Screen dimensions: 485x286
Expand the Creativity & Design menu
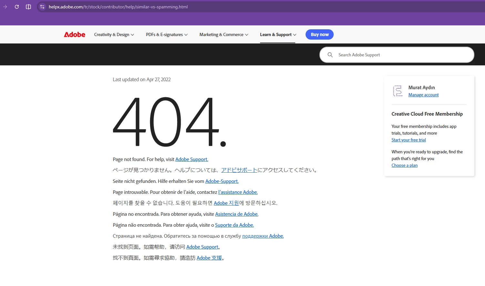click(114, 34)
